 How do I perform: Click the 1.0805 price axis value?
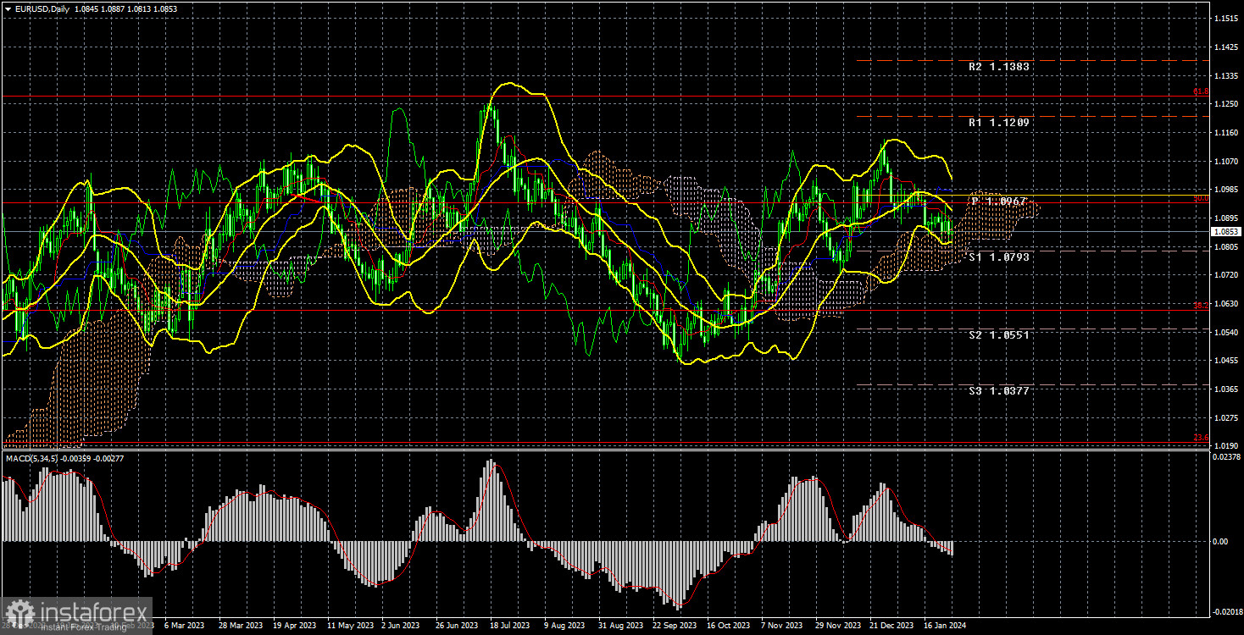[1226, 246]
